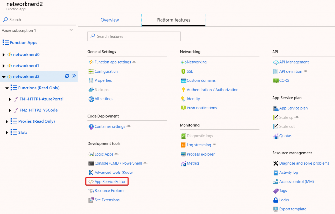Click the Push notifications icon
Viewport: 335px width, 214px height.
coord(183,108)
